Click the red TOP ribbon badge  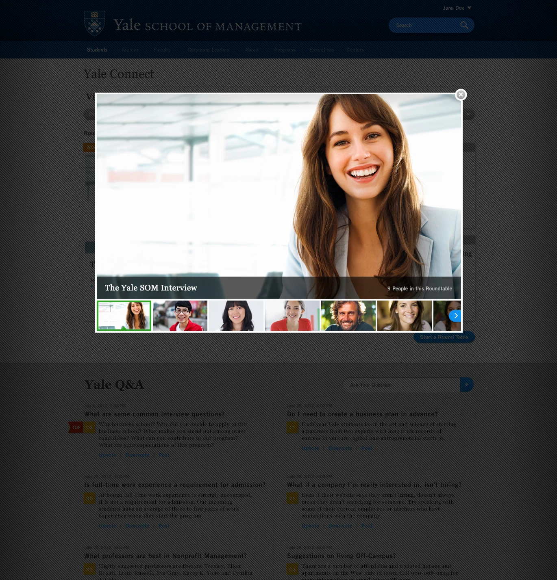(76, 427)
